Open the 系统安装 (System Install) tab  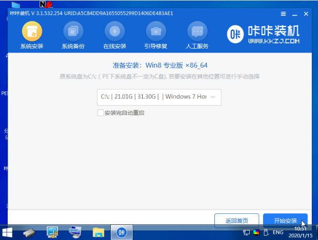[32, 36]
